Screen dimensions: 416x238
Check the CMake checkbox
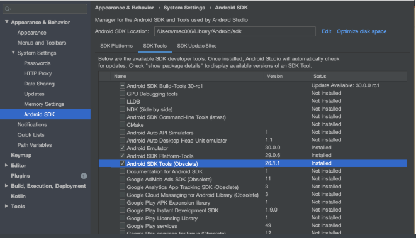click(x=122, y=124)
